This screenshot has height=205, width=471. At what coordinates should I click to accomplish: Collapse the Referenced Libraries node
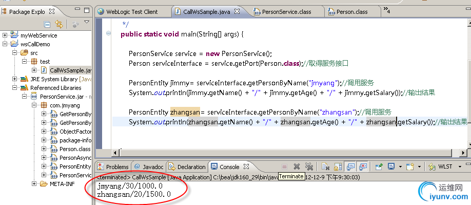click(x=14, y=87)
